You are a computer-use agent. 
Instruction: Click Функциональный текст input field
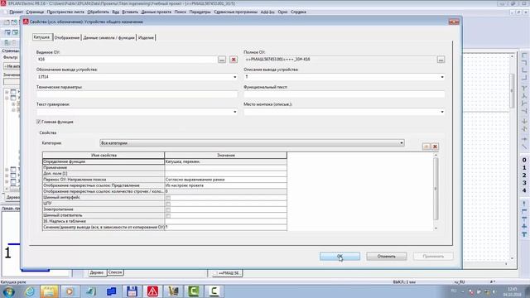click(x=344, y=94)
